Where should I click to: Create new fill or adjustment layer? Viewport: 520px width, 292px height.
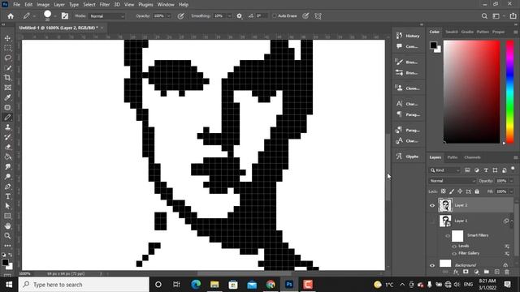click(x=476, y=272)
